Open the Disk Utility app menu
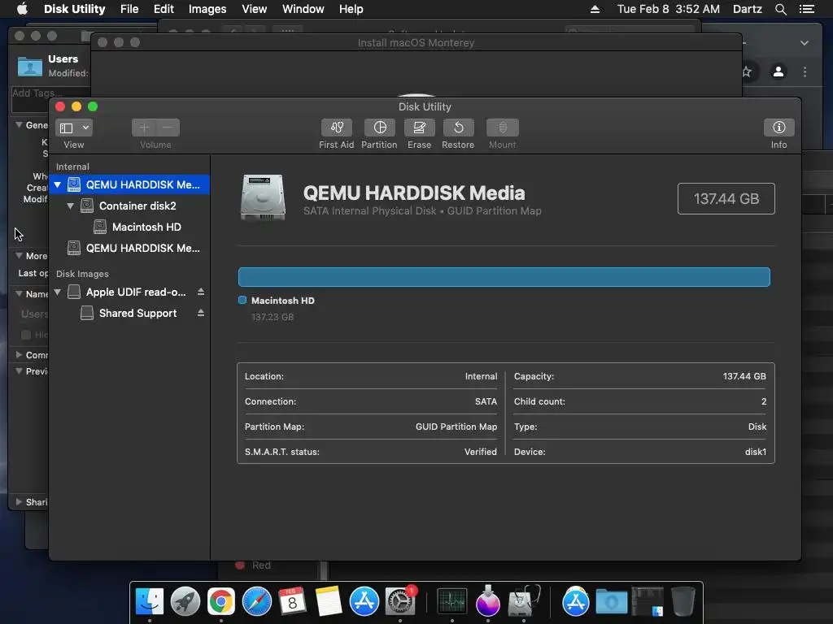This screenshot has height=624, width=833. click(74, 9)
